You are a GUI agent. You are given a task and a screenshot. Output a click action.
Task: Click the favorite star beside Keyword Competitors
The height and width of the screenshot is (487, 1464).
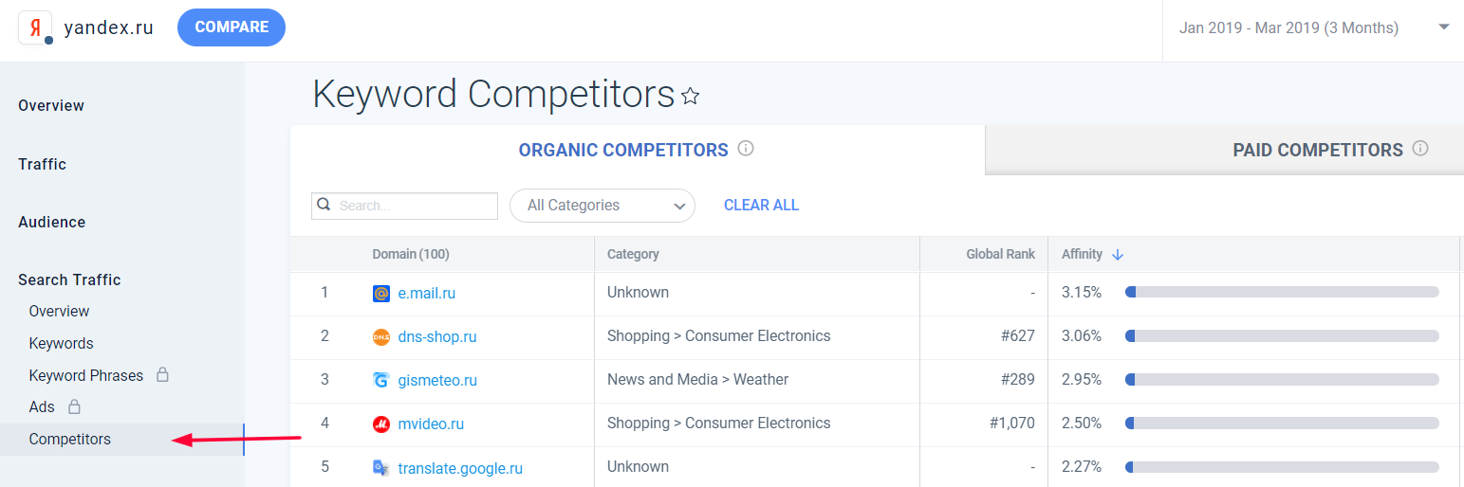pos(691,96)
